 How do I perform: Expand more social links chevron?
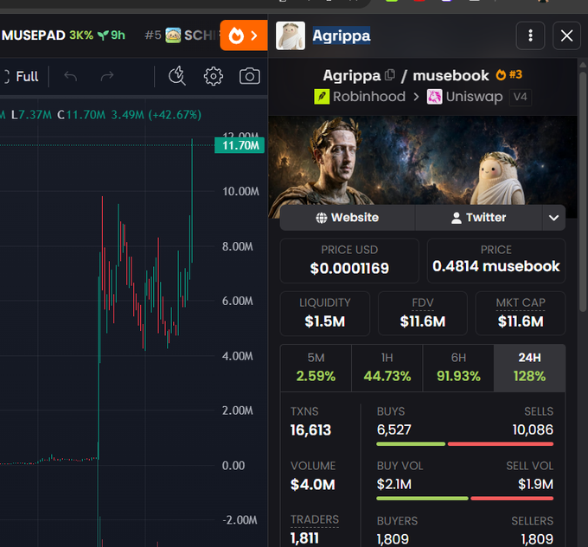(x=554, y=218)
